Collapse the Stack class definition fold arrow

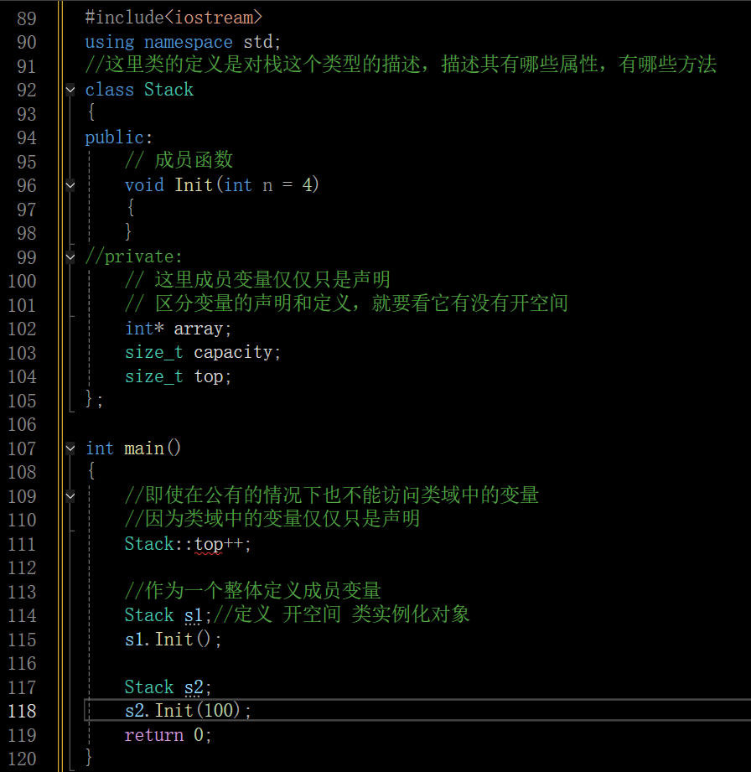(70, 90)
